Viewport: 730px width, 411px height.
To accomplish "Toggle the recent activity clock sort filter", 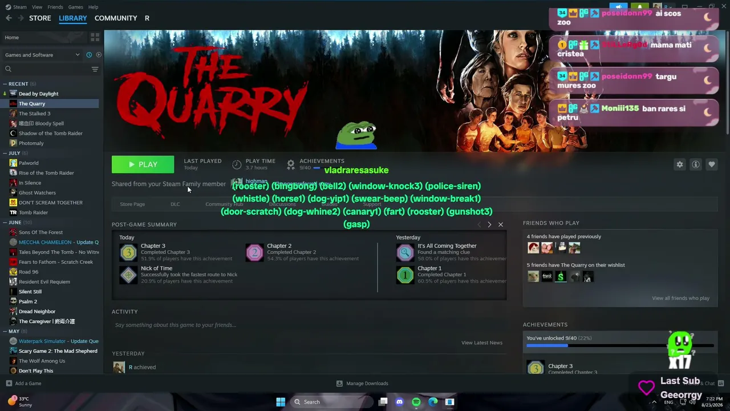I will tap(89, 55).
